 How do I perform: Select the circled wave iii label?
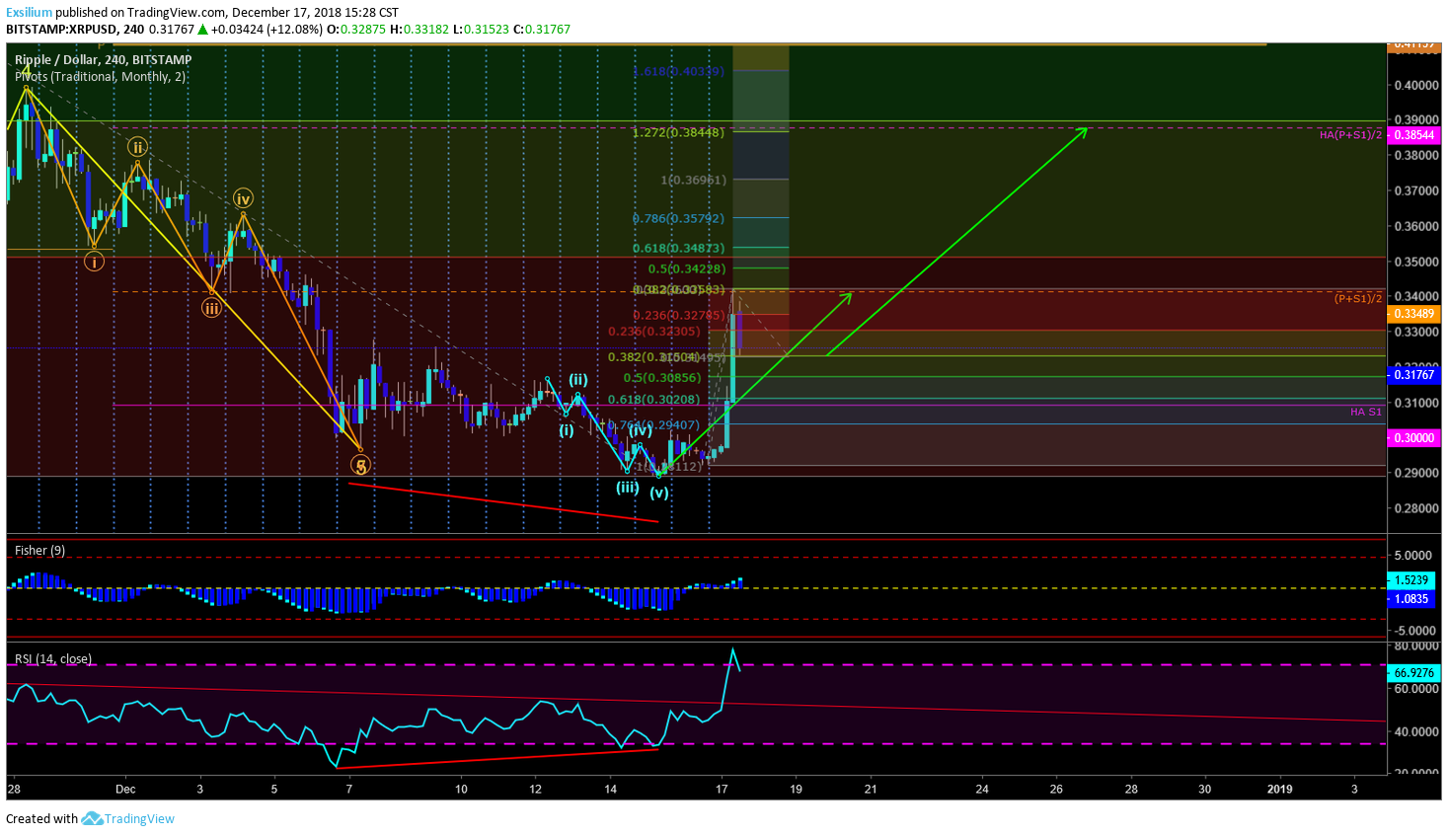(x=212, y=308)
